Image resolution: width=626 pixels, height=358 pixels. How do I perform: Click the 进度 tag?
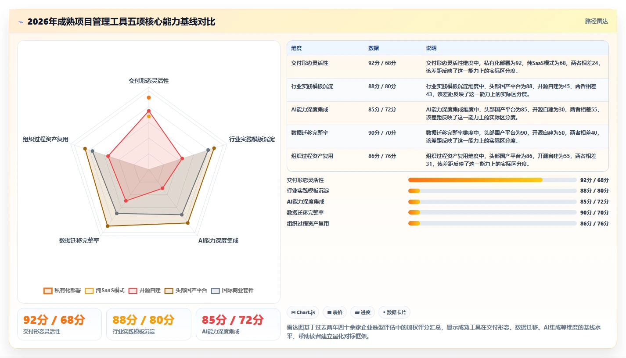pyautogui.click(x=363, y=312)
